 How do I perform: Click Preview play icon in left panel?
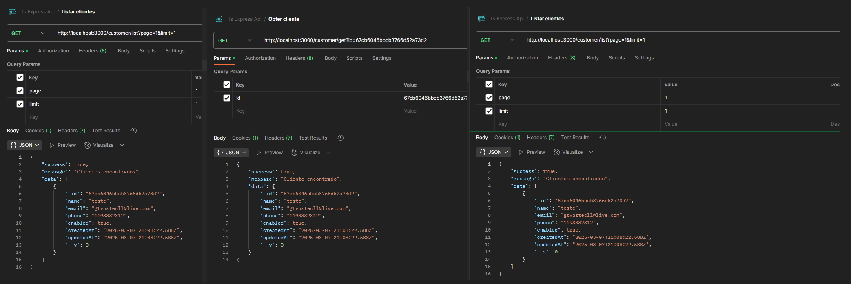pyautogui.click(x=52, y=145)
